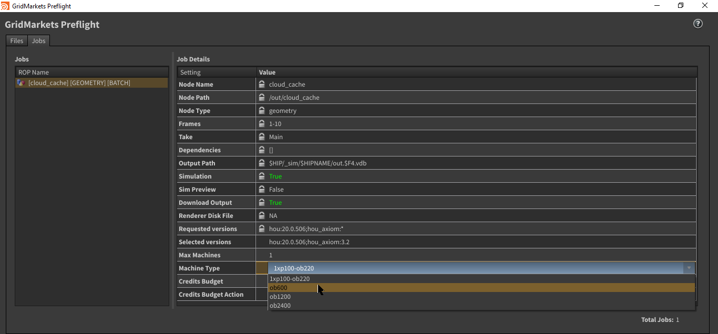The width and height of the screenshot is (718, 334).
Task: Click the Dependencies value []
Action: pos(271,150)
